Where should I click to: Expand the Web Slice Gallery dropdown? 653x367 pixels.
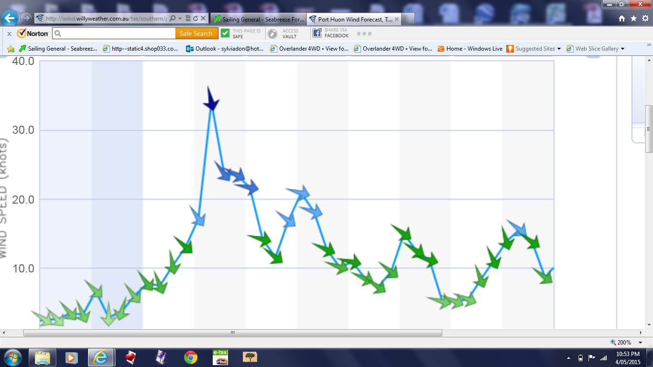click(x=622, y=49)
